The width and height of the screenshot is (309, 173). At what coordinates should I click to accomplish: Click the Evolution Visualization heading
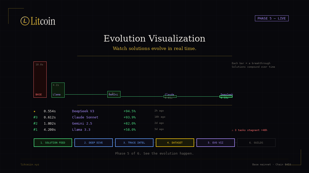tap(154, 38)
